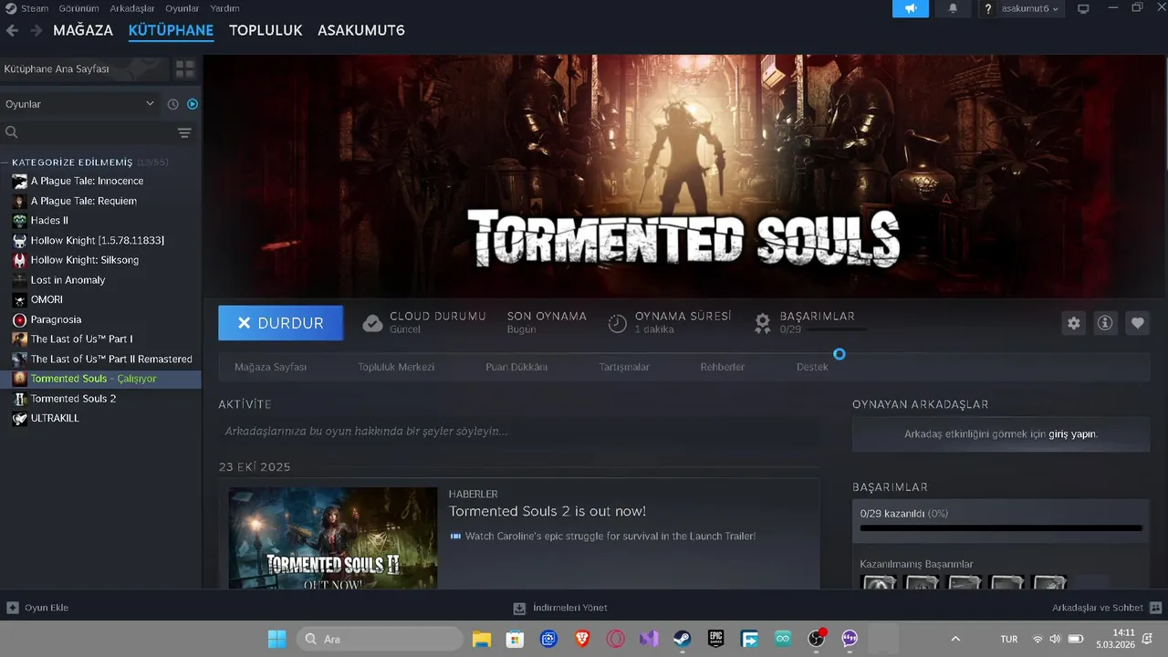Open the help question mark icon
1168x657 pixels.
click(x=987, y=9)
